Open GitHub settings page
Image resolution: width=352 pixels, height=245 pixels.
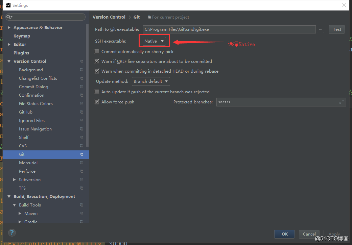pos(26,112)
